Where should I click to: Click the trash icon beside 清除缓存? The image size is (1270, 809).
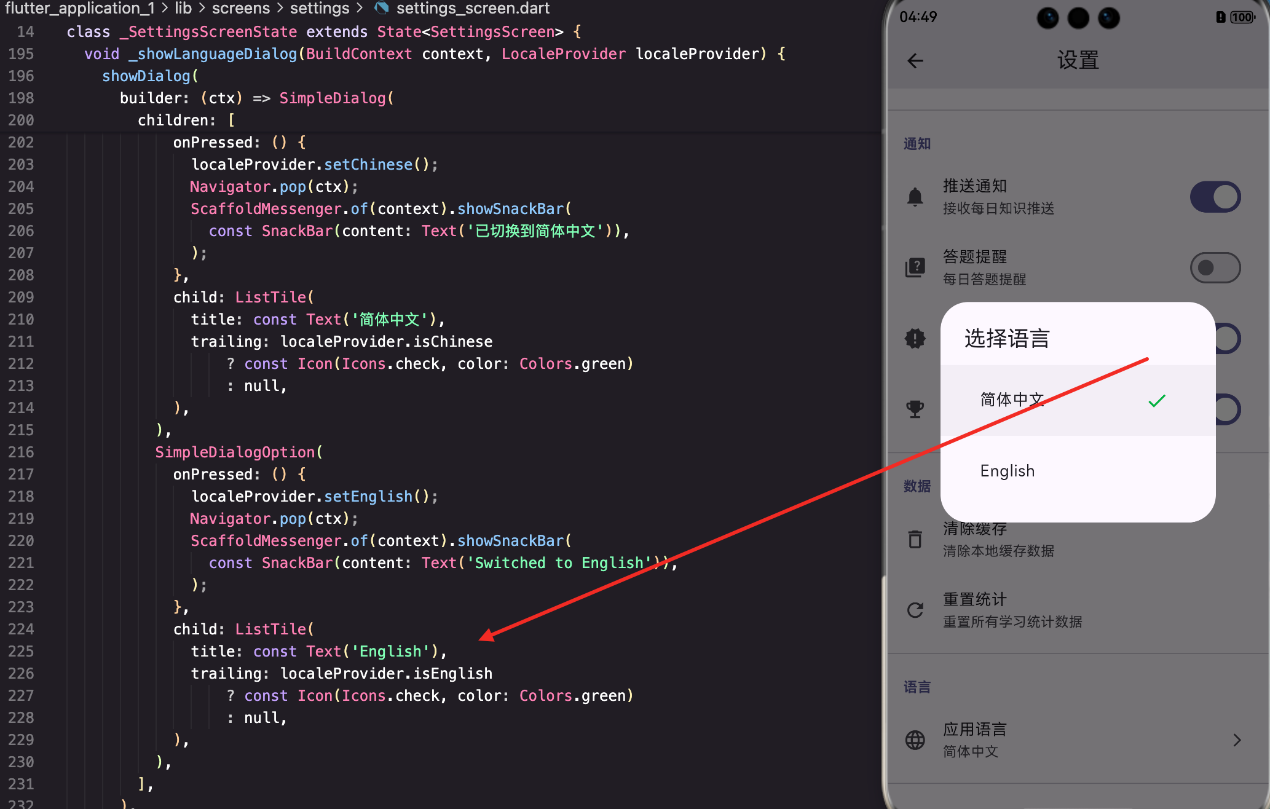915,539
